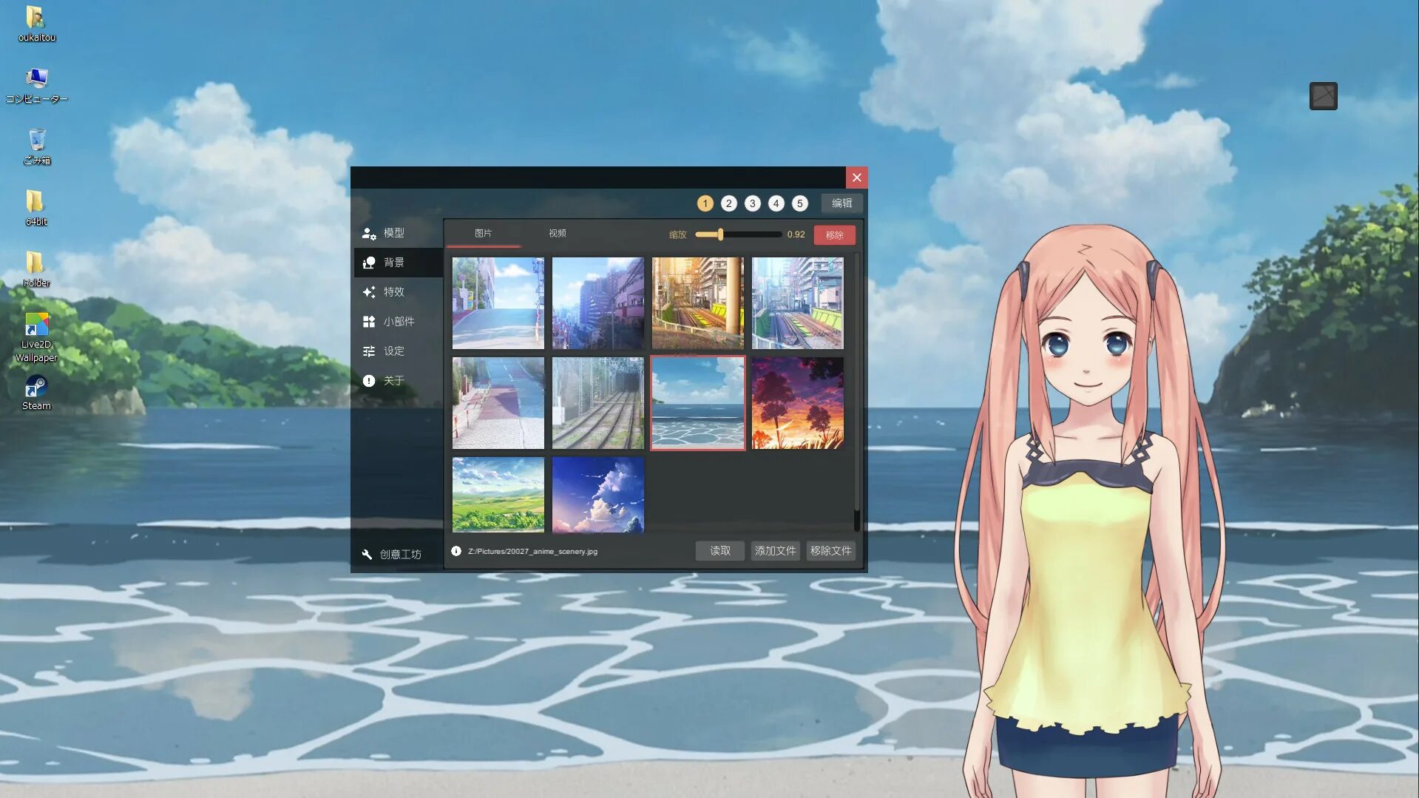Click the red 移除 (Remove) button
This screenshot has width=1419, height=798.
click(x=834, y=235)
